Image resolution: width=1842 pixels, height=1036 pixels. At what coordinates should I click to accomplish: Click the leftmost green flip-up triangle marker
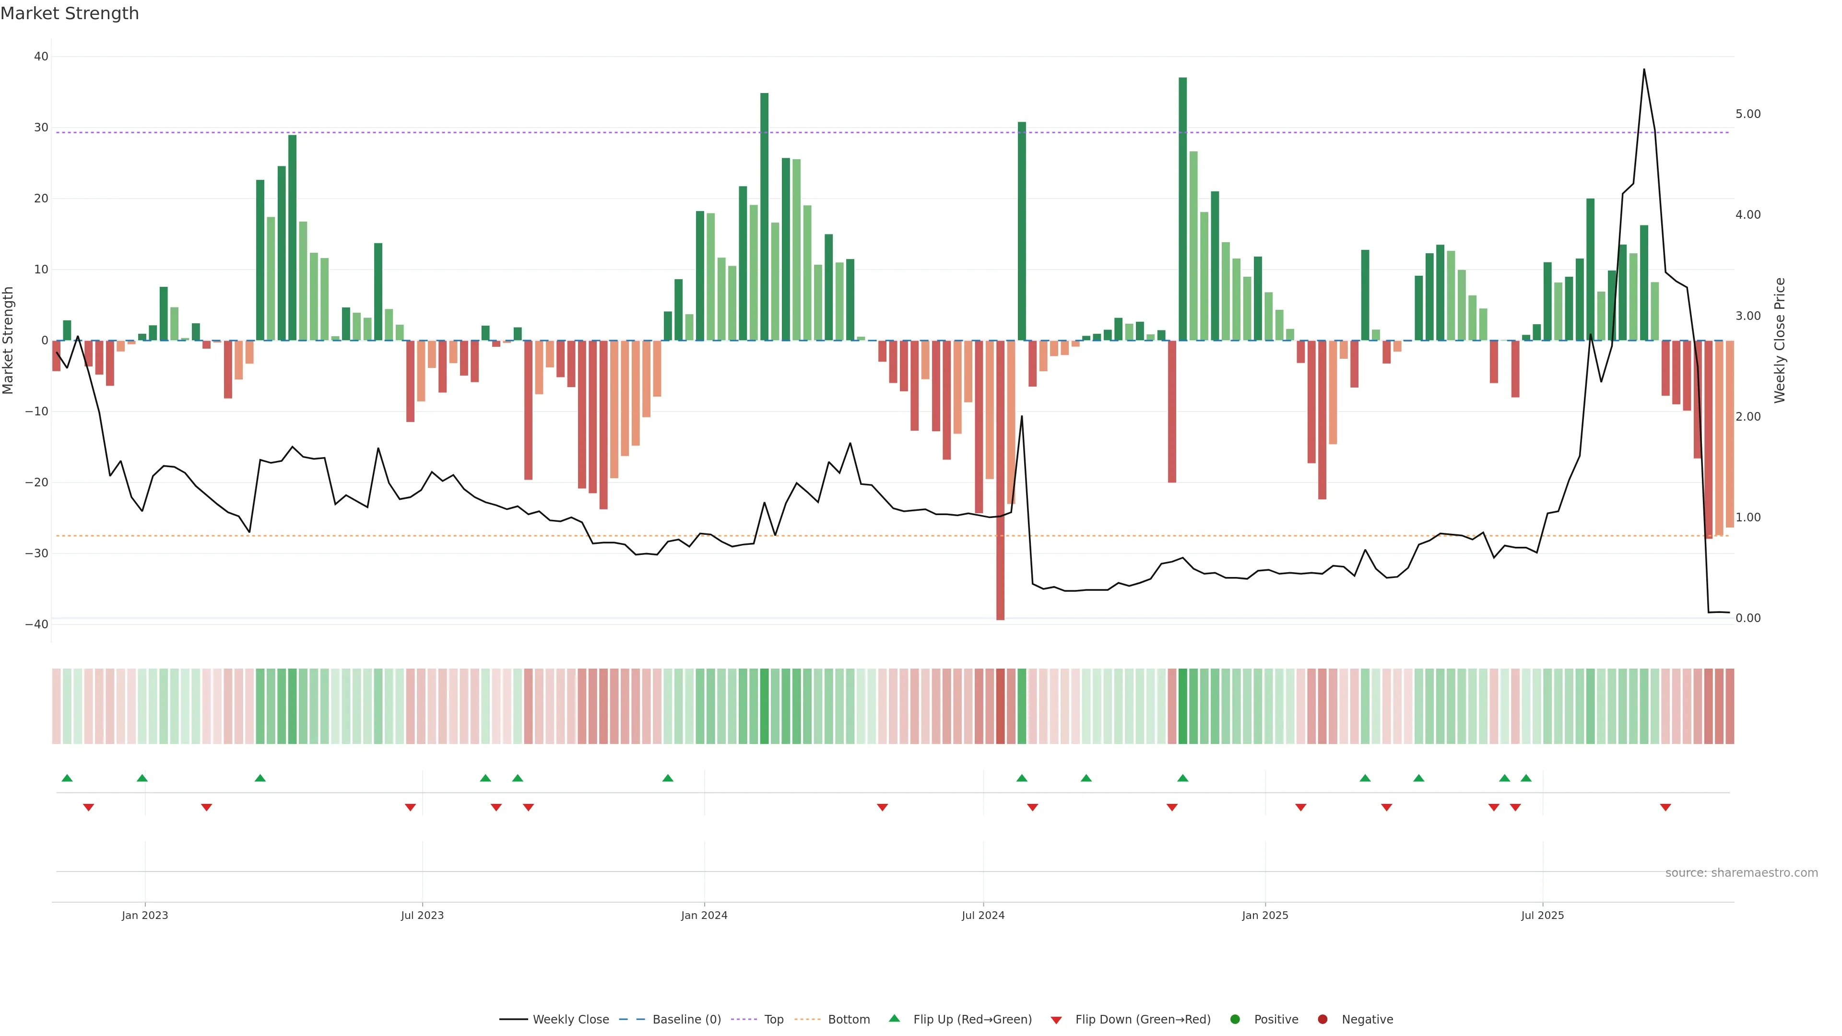(67, 778)
